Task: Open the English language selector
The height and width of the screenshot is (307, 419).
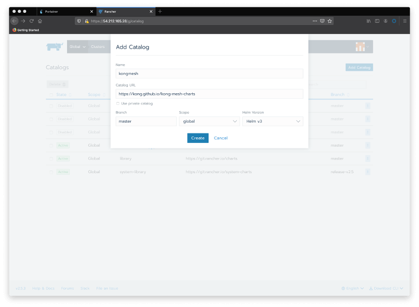Action: tap(353, 289)
